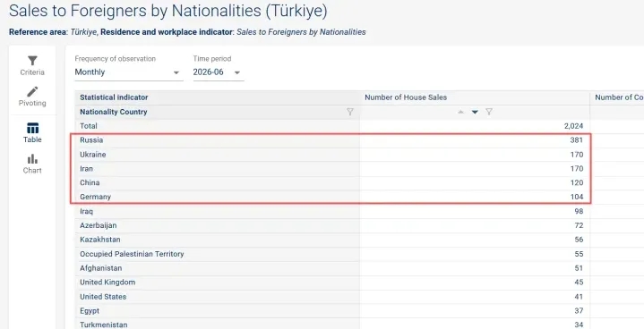Click Kazakhstan's value 56

click(x=579, y=240)
